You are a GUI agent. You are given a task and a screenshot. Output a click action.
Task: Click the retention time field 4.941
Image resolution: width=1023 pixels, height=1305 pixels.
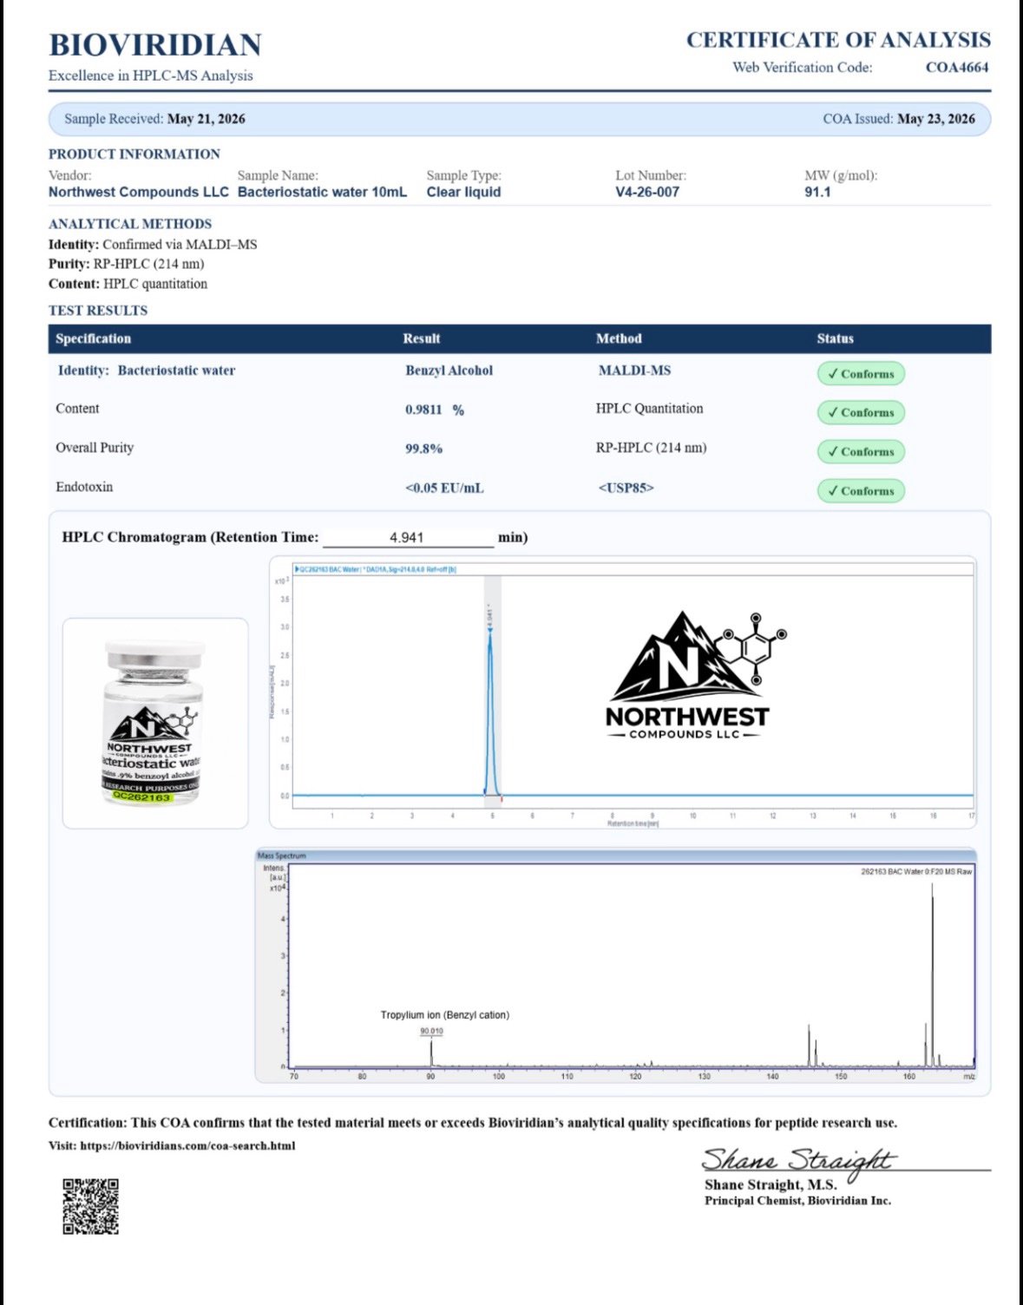(407, 537)
